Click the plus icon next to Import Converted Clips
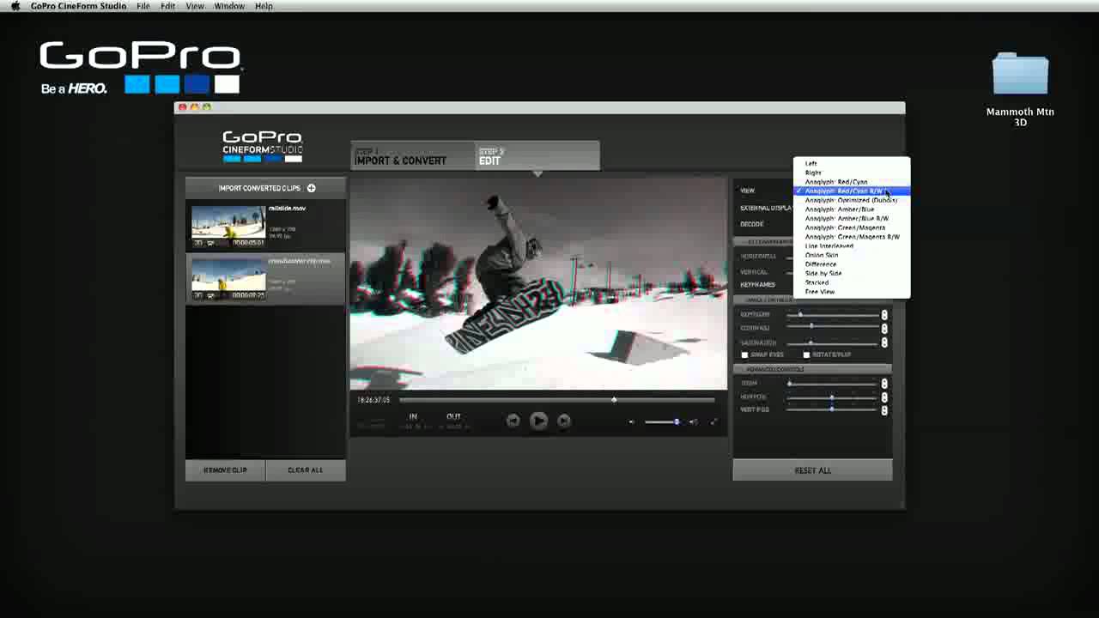Image resolution: width=1099 pixels, height=618 pixels. tap(311, 188)
